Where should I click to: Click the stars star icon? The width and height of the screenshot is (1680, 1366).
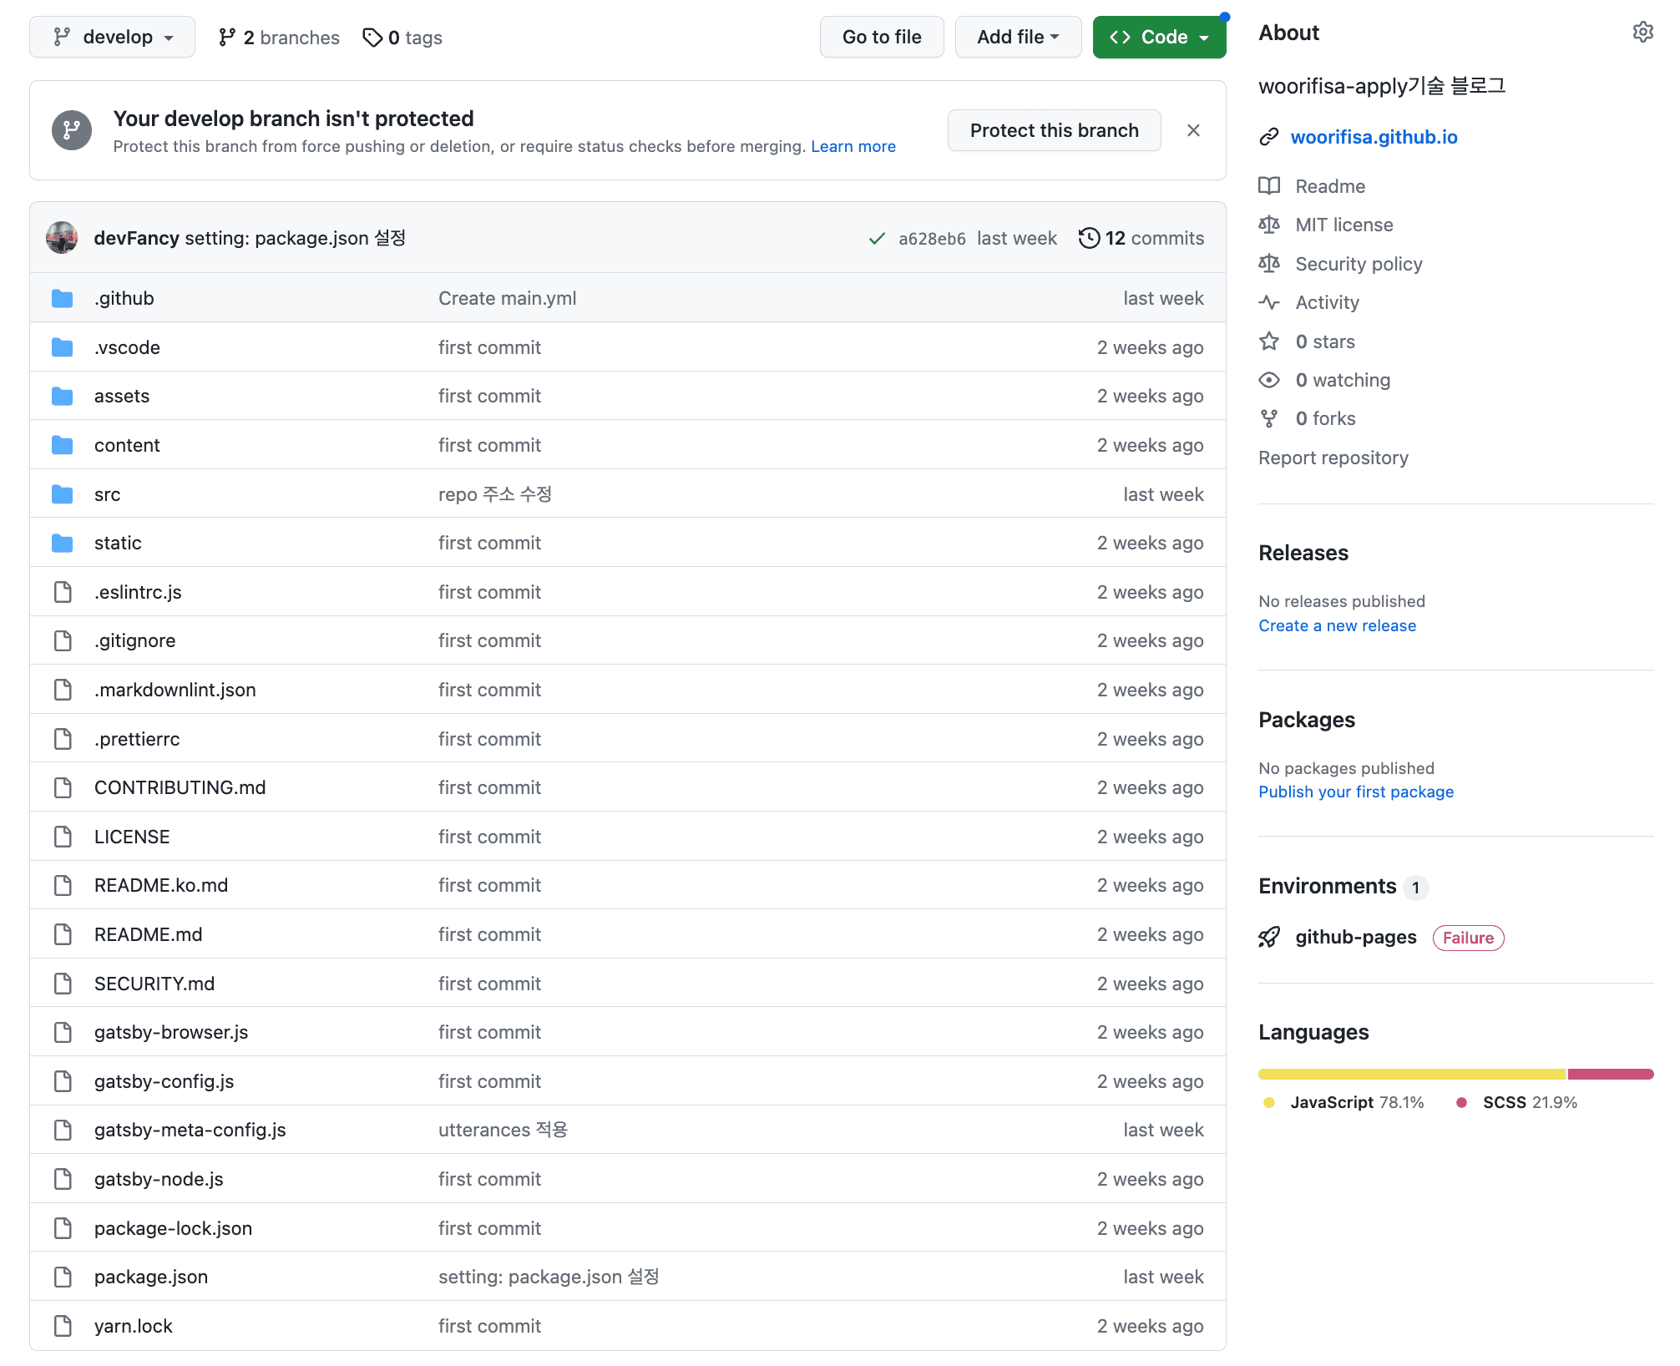click(1268, 341)
